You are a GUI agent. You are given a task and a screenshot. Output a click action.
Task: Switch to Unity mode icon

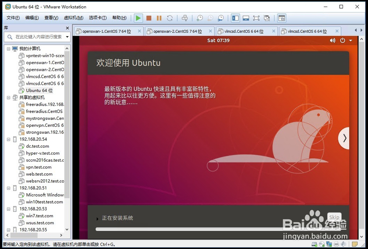point(267,18)
